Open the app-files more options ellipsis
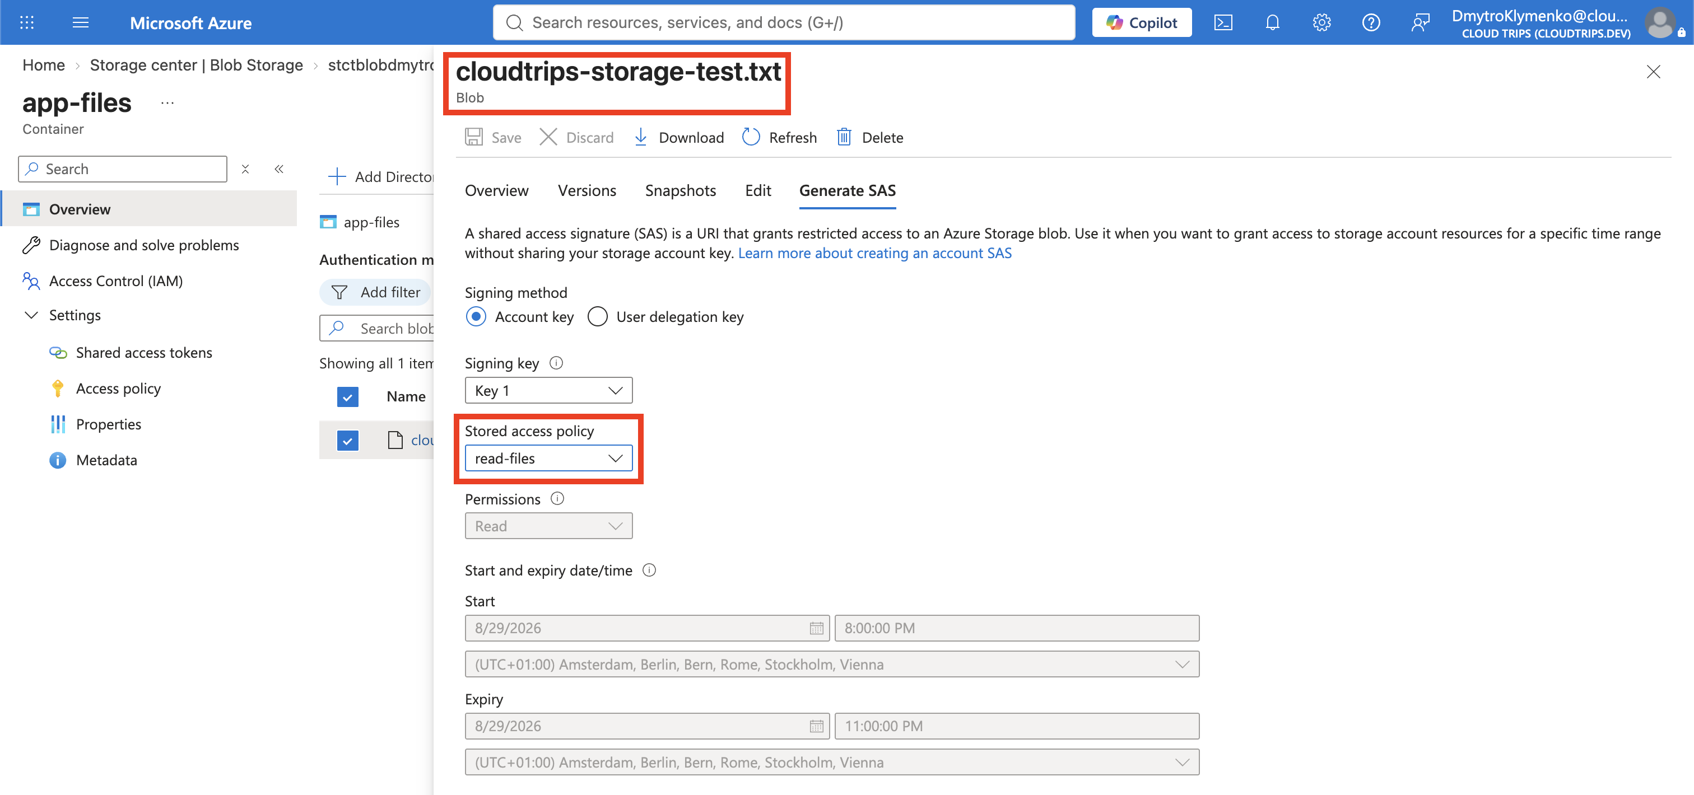The width and height of the screenshot is (1694, 795). pyautogui.click(x=167, y=103)
